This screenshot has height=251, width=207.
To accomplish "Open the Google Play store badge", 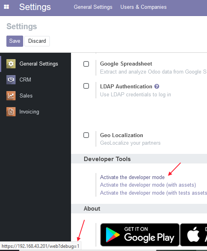I will click(140, 235).
